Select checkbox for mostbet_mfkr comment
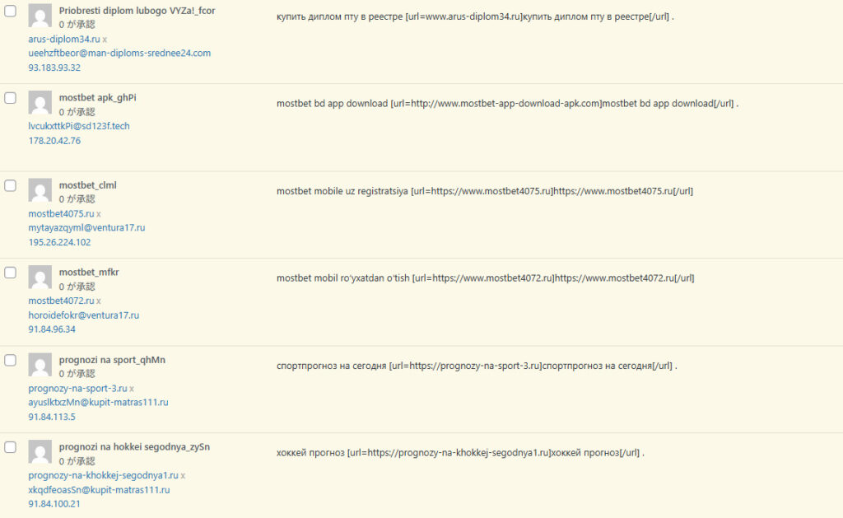 click(11, 273)
